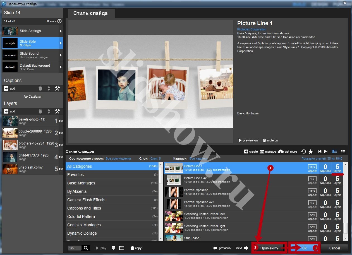This screenshot has width=352, height=255.
Task: Go to the previous slide
Action: [x=222, y=248]
